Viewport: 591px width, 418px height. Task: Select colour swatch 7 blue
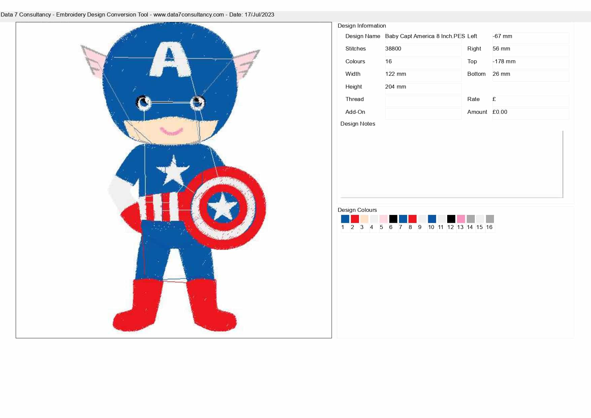(403, 219)
